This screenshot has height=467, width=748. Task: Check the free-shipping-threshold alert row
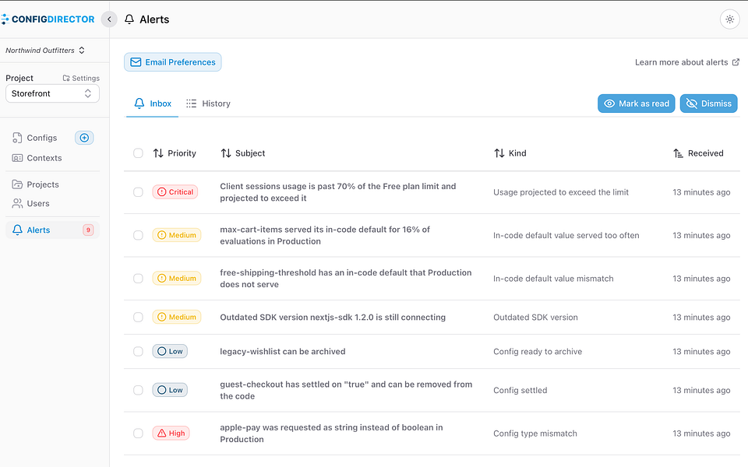(x=139, y=279)
